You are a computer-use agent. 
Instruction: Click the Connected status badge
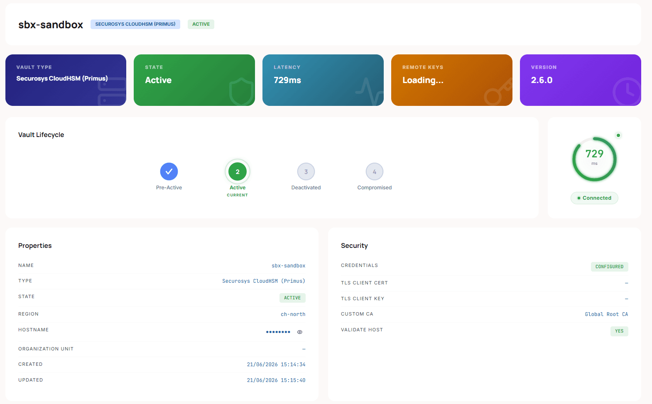point(594,198)
